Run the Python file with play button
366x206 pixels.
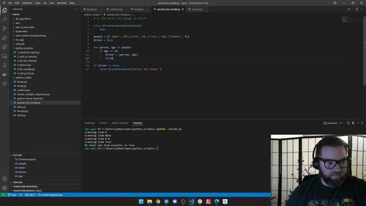(349, 9)
